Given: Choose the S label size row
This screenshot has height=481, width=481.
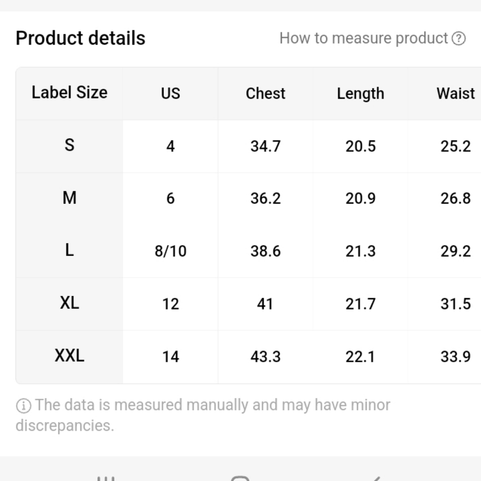Looking at the screenshot, I should (249, 146).
